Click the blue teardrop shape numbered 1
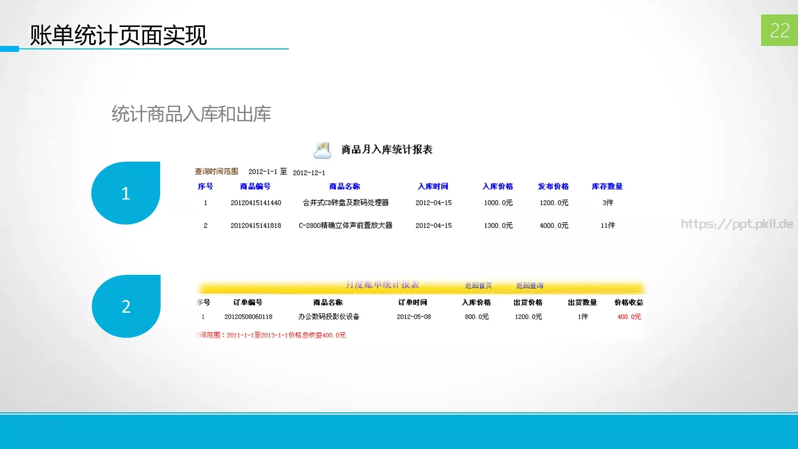 point(126,193)
